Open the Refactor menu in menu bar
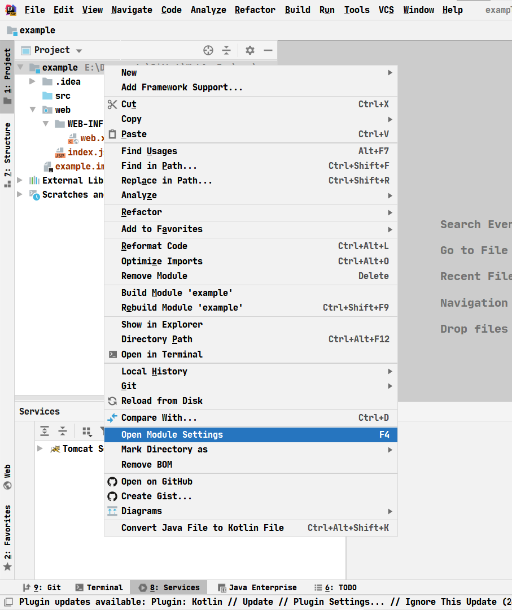 point(255,10)
